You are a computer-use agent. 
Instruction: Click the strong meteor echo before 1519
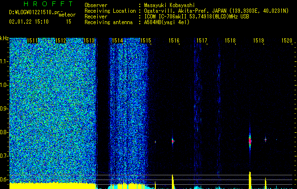pos(250,141)
